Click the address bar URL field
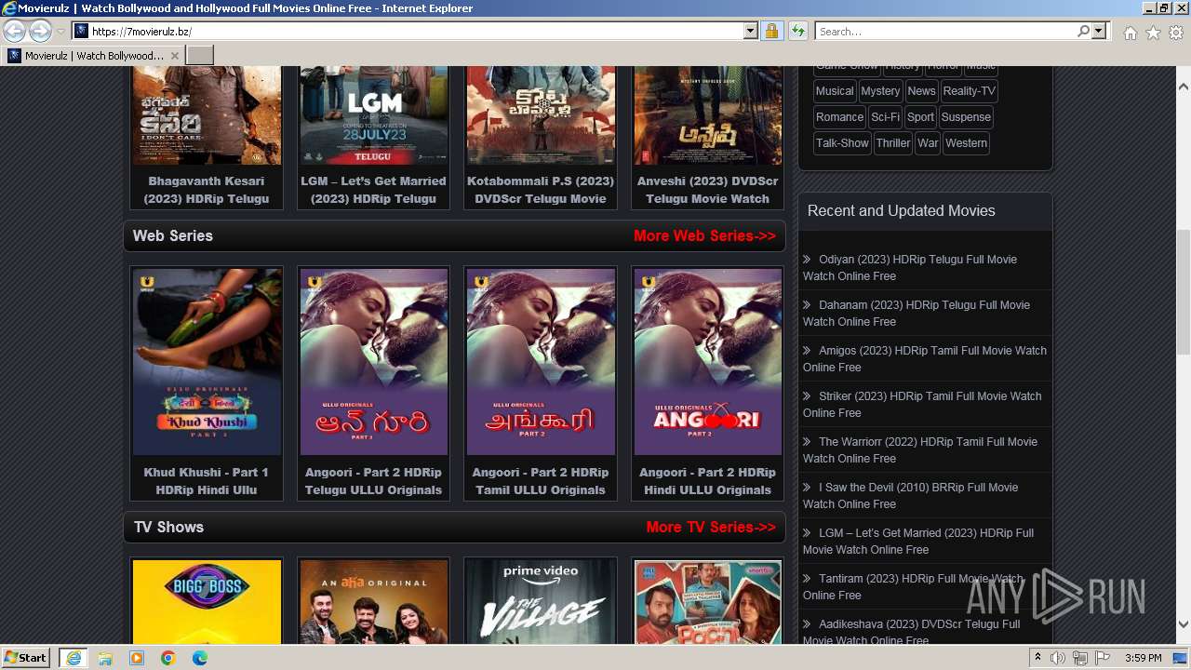Viewport: 1191px width, 670px height. [417, 32]
